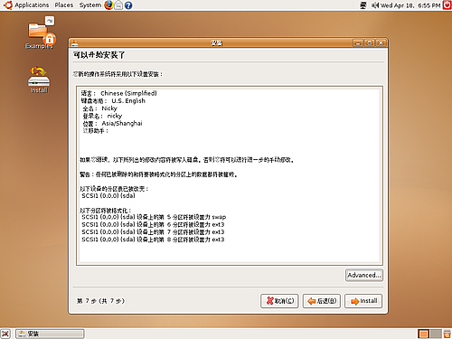Click the login name 'nicky'

pos(115,116)
